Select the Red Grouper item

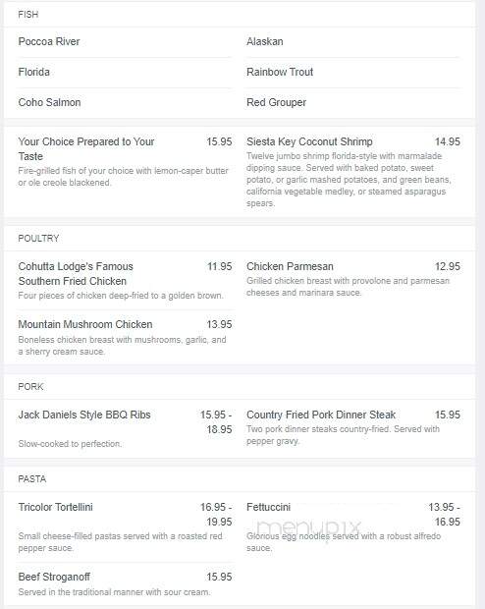276,102
